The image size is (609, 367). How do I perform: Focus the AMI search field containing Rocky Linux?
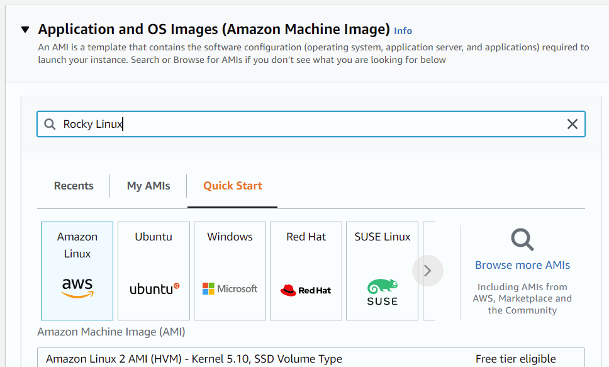[311, 124]
